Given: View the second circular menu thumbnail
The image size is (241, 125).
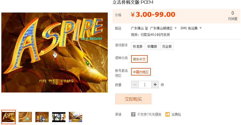Looking at the screenshot, I should coord(25,117).
